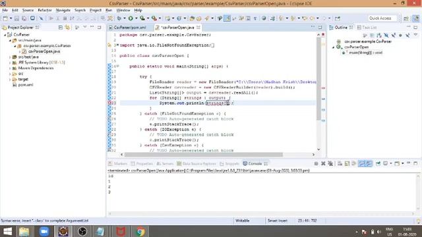Screen dimensions: 422x237
Task: Collapse csvParserOpen class in Outline
Action: (333, 47)
